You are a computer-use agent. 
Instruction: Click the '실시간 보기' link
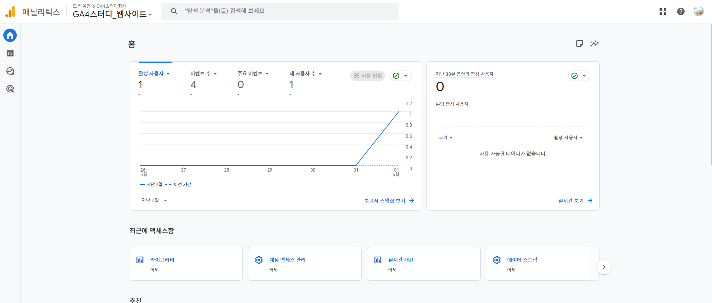(x=575, y=201)
